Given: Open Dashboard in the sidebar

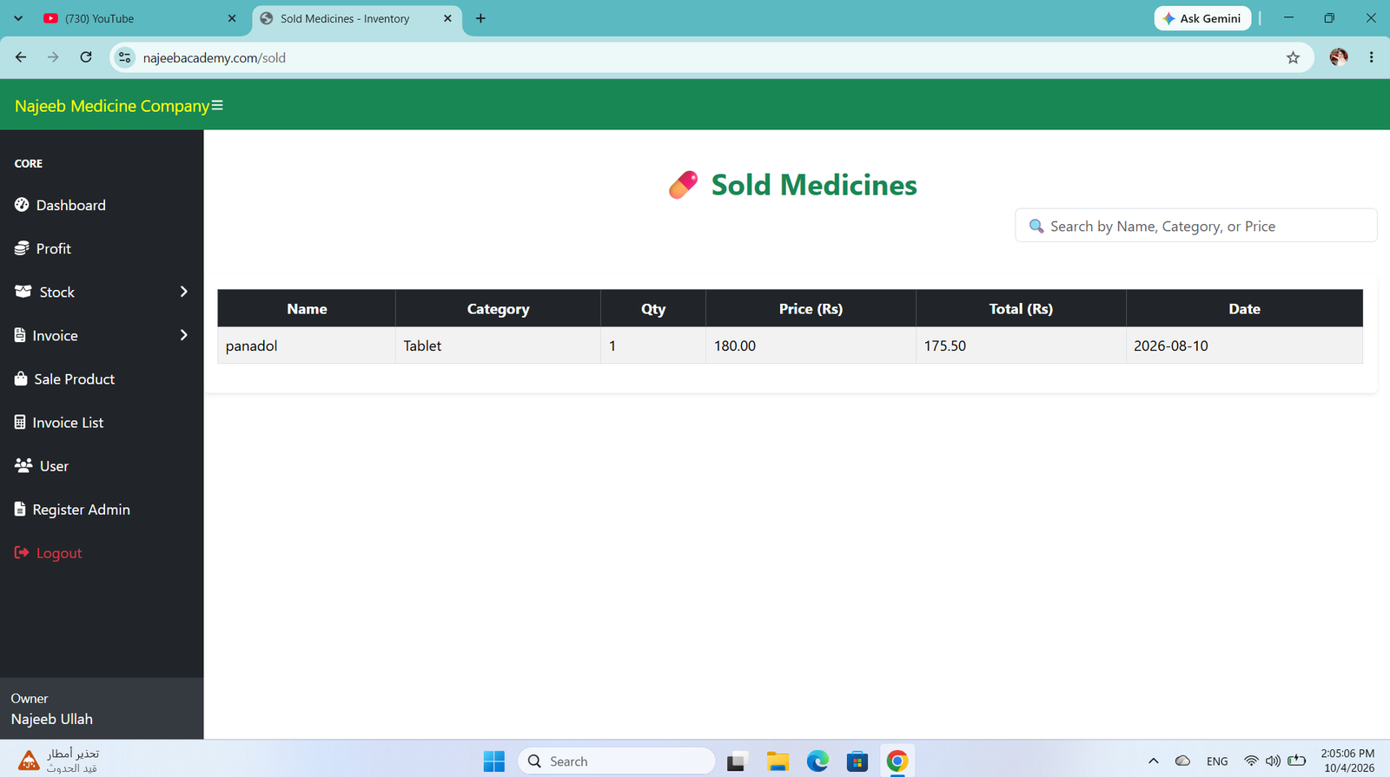Looking at the screenshot, I should (x=60, y=205).
